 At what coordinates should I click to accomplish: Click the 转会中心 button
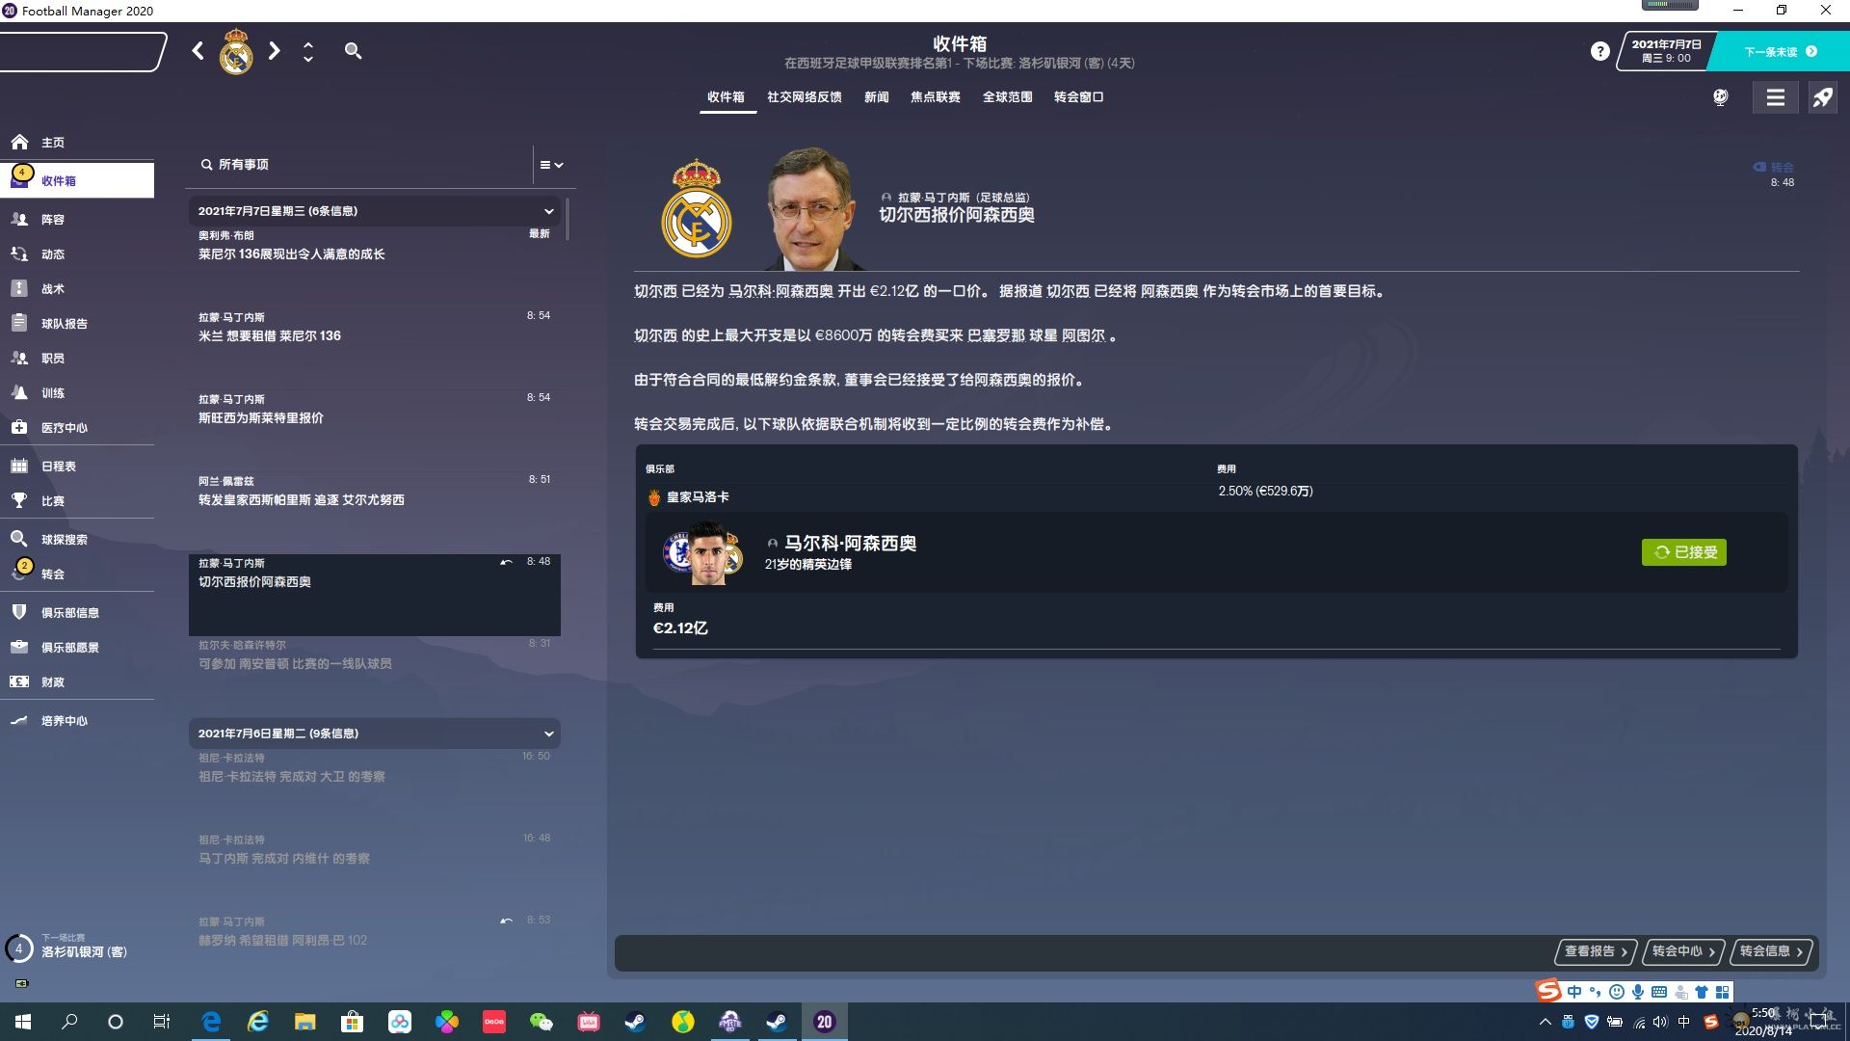pyautogui.click(x=1682, y=951)
